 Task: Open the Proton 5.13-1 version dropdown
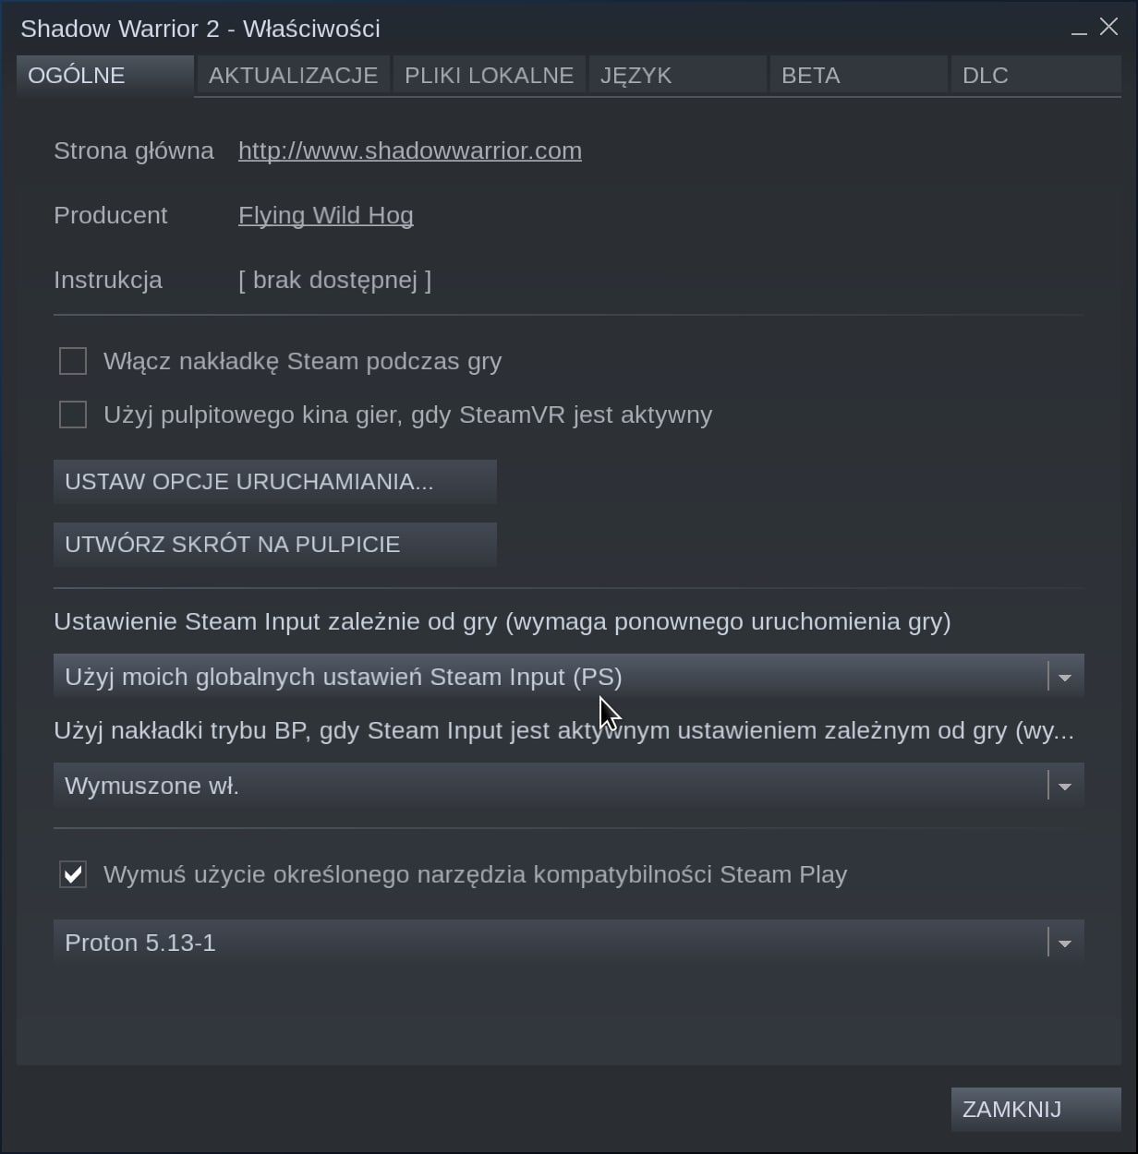click(x=550, y=943)
